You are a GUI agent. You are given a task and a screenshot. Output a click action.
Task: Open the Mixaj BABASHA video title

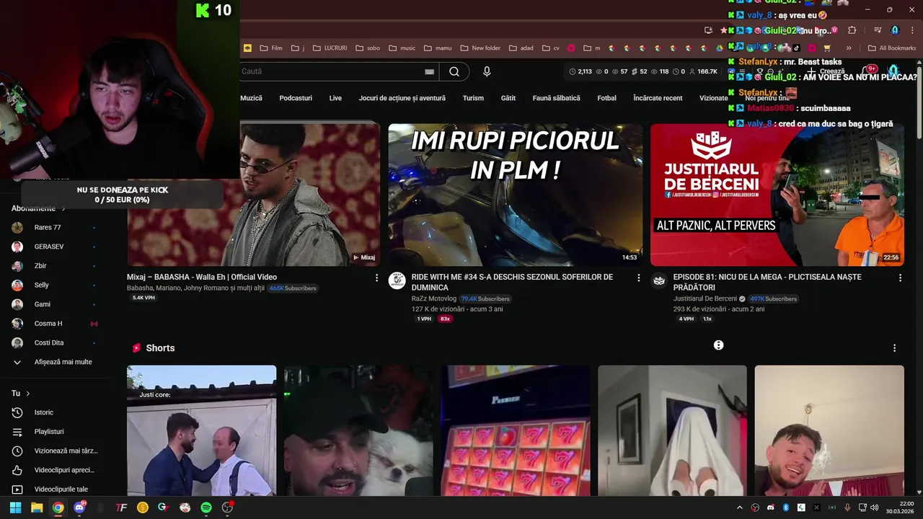pyautogui.click(x=202, y=277)
